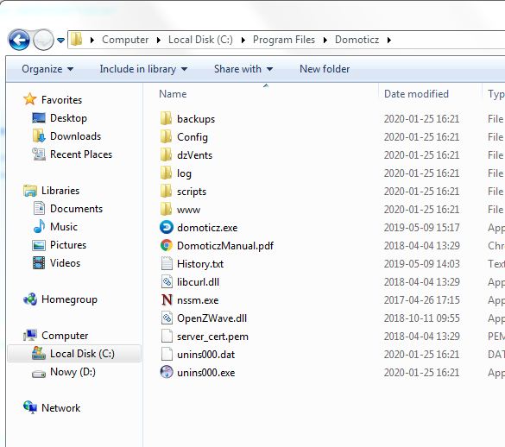This screenshot has width=505, height=447.
Task: Click the file name nssm.exe
Action: coord(198,300)
